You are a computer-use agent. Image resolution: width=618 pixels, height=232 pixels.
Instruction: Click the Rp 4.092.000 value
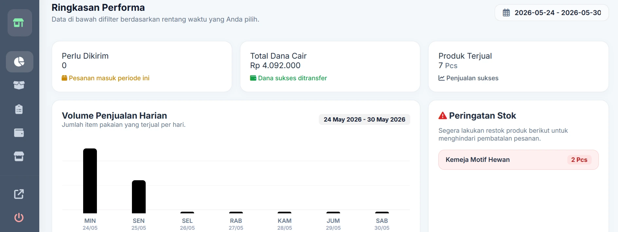coord(275,66)
